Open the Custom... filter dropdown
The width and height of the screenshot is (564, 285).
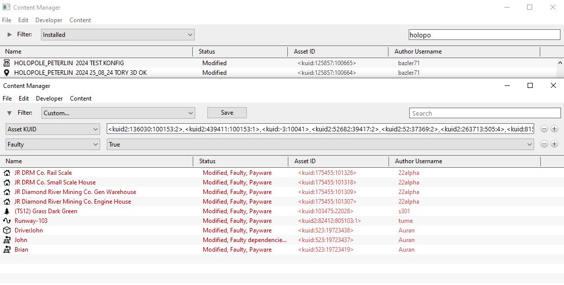(x=118, y=113)
